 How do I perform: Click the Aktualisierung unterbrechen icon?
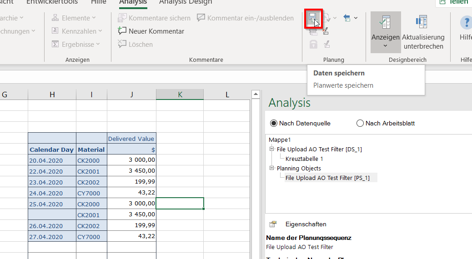tap(421, 22)
